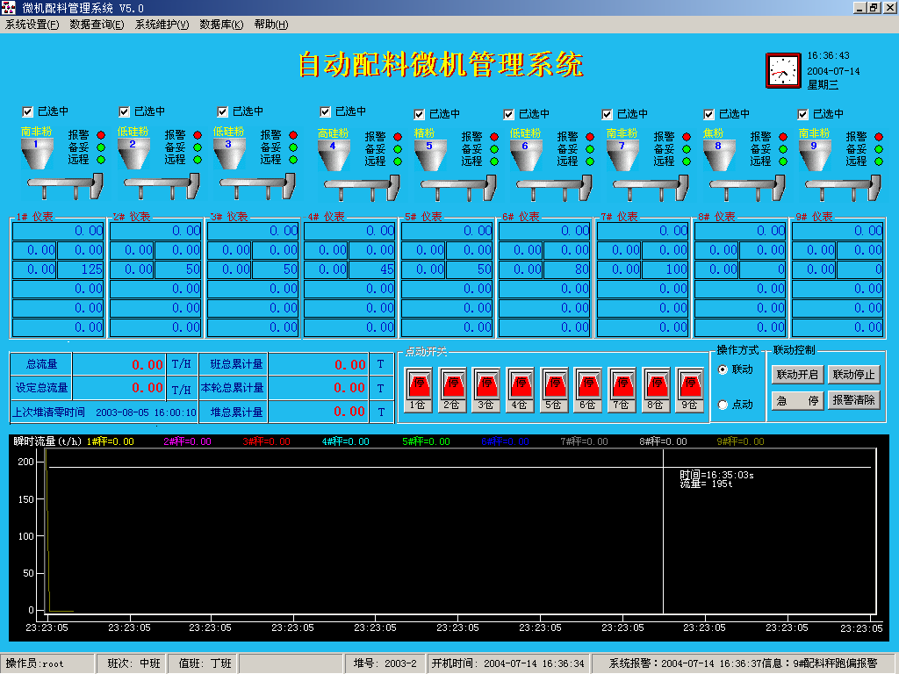Click the 报警清除 button
The width and height of the screenshot is (899, 674).
tap(854, 400)
